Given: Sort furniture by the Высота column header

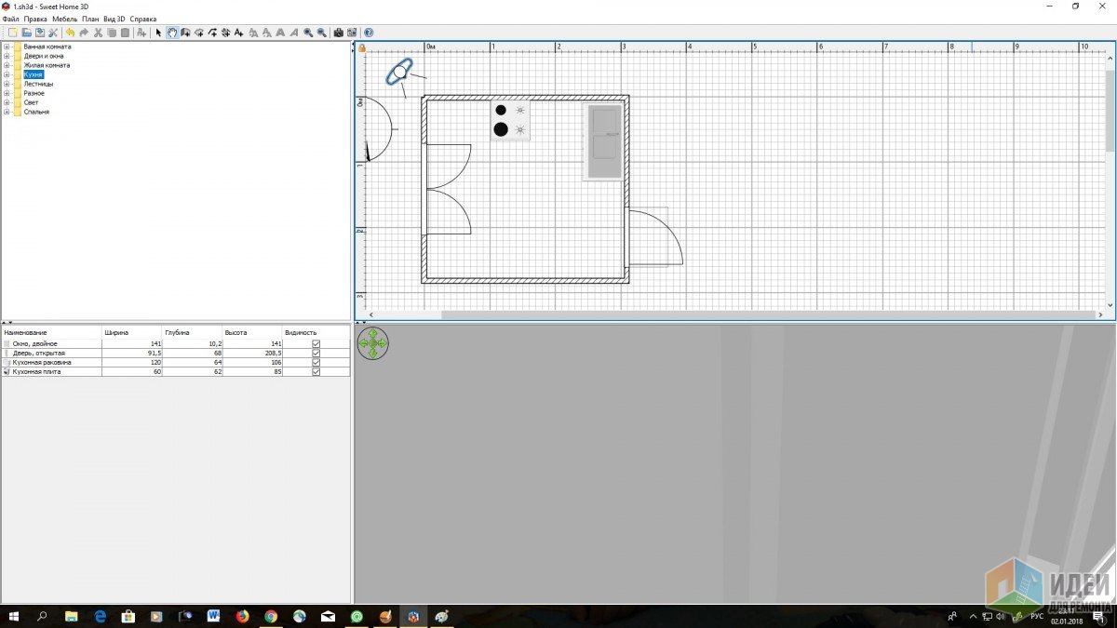Looking at the screenshot, I should [x=252, y=332].
